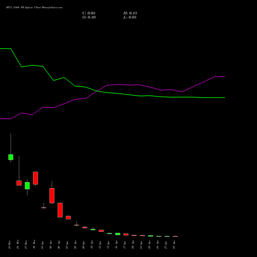Select the '28 Apr' date axis label
Screen dimensions: 257x257
[x=174, y=245]
